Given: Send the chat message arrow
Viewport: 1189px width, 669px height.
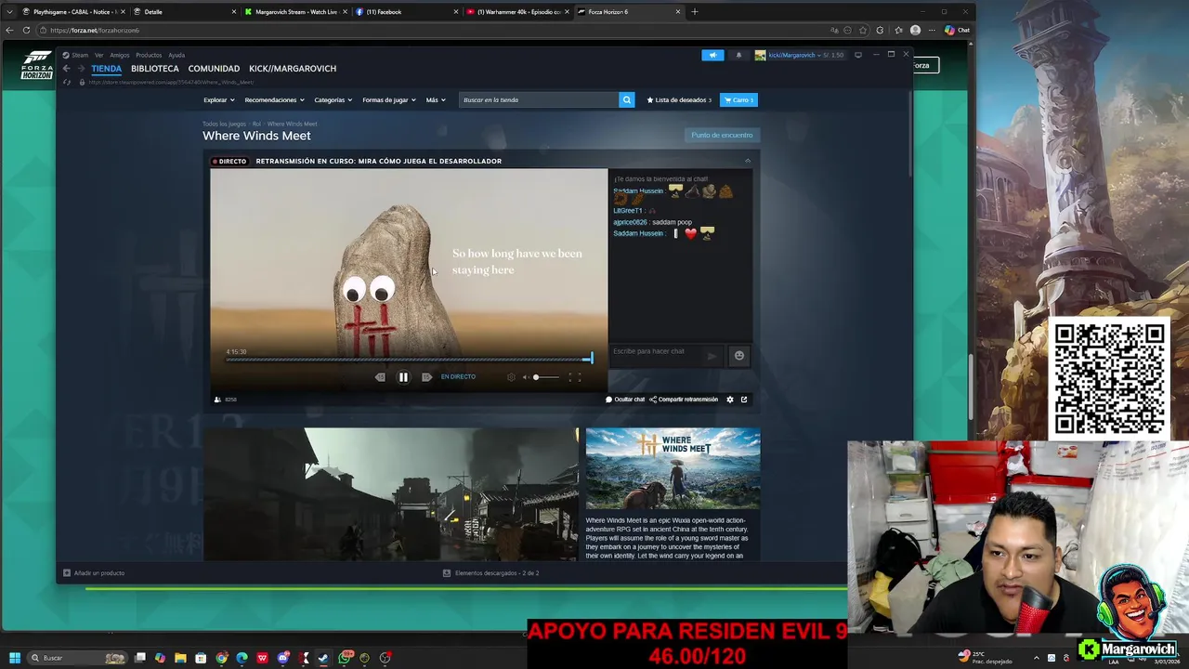Looking at the screenshot, I should (x=712, y=355).
